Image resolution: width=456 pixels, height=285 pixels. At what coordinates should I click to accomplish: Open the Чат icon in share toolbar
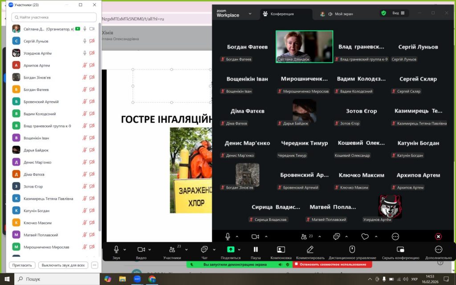(x=204, y=250)
